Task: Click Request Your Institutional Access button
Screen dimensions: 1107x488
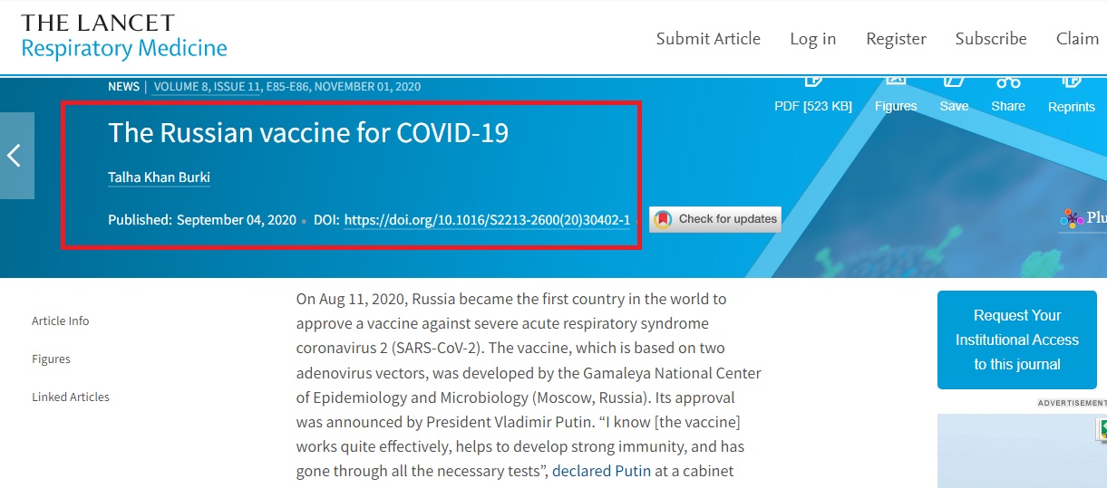Action: (1017, 340)
